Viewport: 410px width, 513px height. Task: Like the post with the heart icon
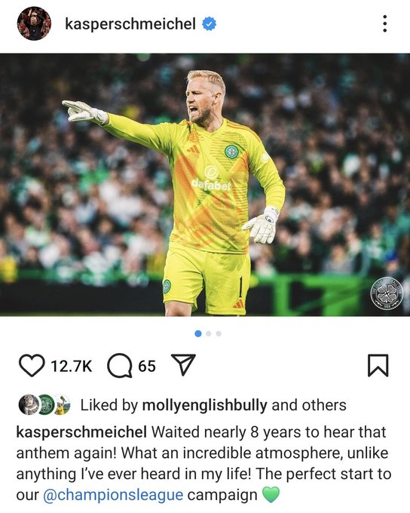coord(32,365)
